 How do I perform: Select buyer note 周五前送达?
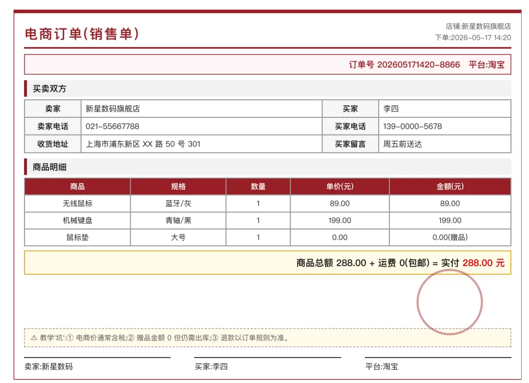pyautogui.click(x=403, y=144)
